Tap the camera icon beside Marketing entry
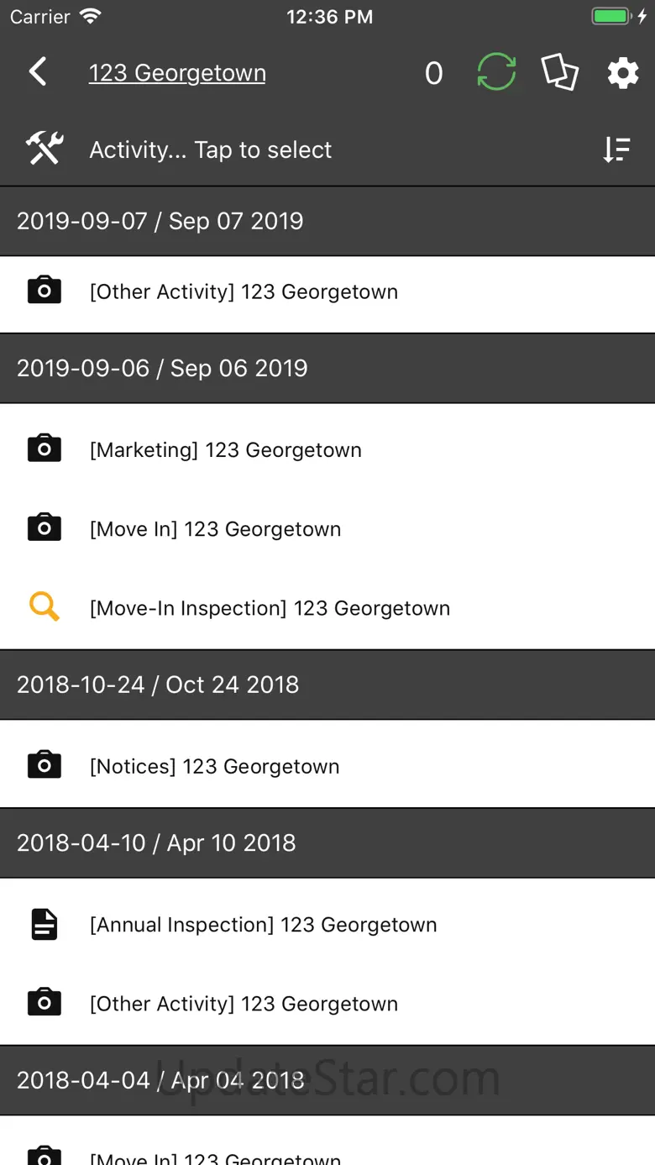The height and width of the screenshot is (1165, 655). pos(45,449)
